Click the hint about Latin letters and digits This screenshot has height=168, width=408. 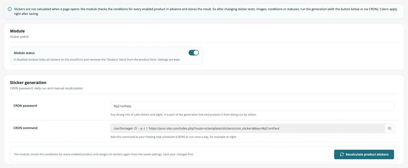point(184,115)
